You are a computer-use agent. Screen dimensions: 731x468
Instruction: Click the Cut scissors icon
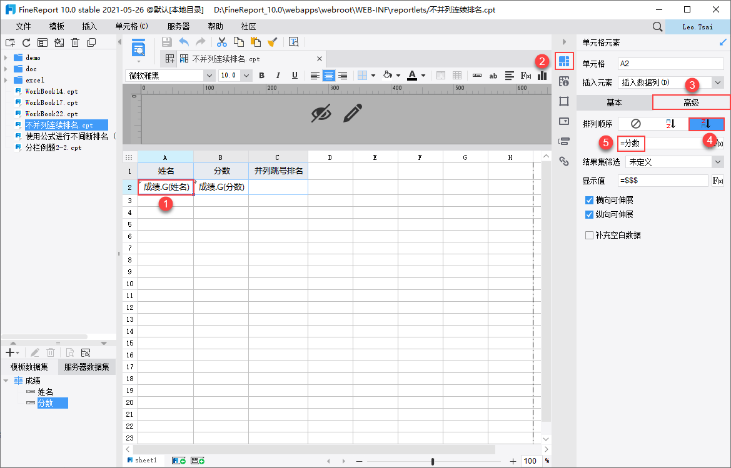222,42
